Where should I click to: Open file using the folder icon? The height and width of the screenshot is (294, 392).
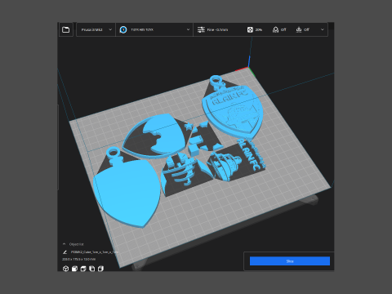65,29
